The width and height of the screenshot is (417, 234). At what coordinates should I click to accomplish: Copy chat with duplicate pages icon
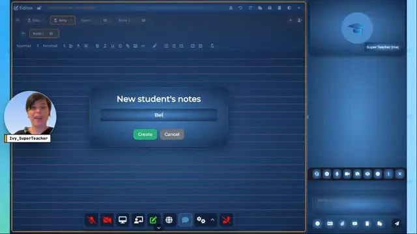coord(379,224)
